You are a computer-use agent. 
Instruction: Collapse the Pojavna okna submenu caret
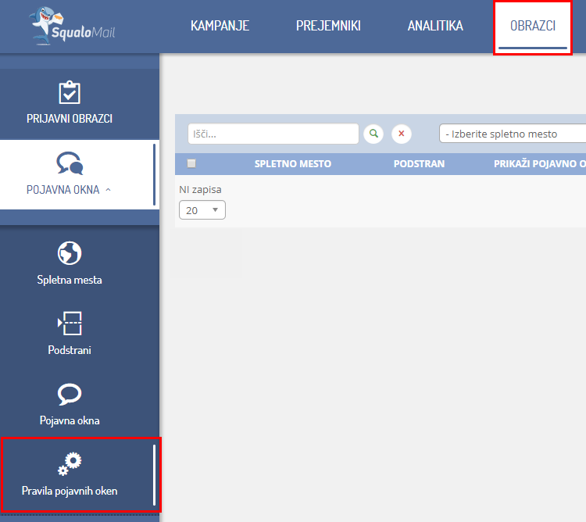pyautogui.click(x=108, y=190)
